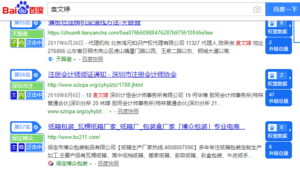This screenshot has height=169, width=300.
Task: Click 泛击中 tag in 保定博众 row
Action: pyautogui.click(x=34, y=147)
